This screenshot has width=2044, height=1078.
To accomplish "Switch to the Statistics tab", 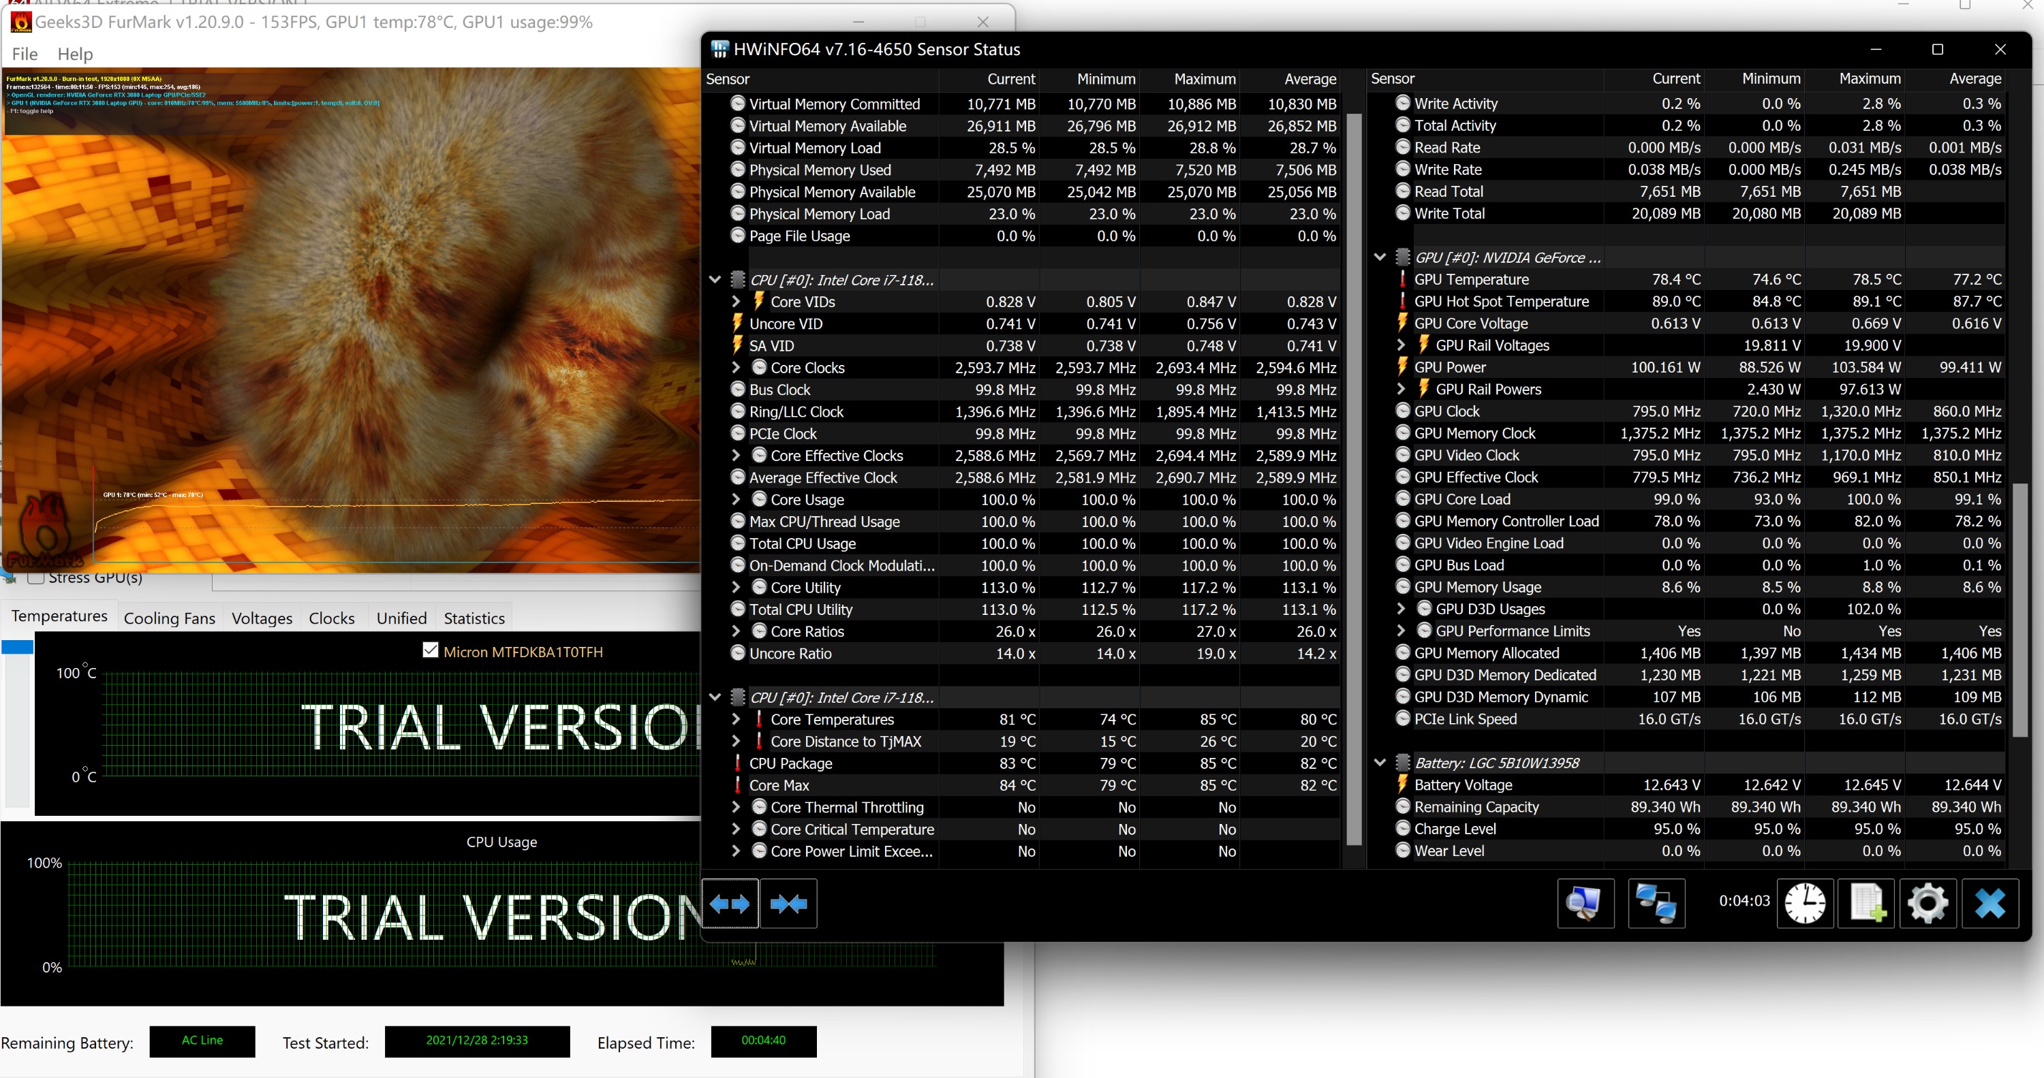I will [x=474, y=617].
